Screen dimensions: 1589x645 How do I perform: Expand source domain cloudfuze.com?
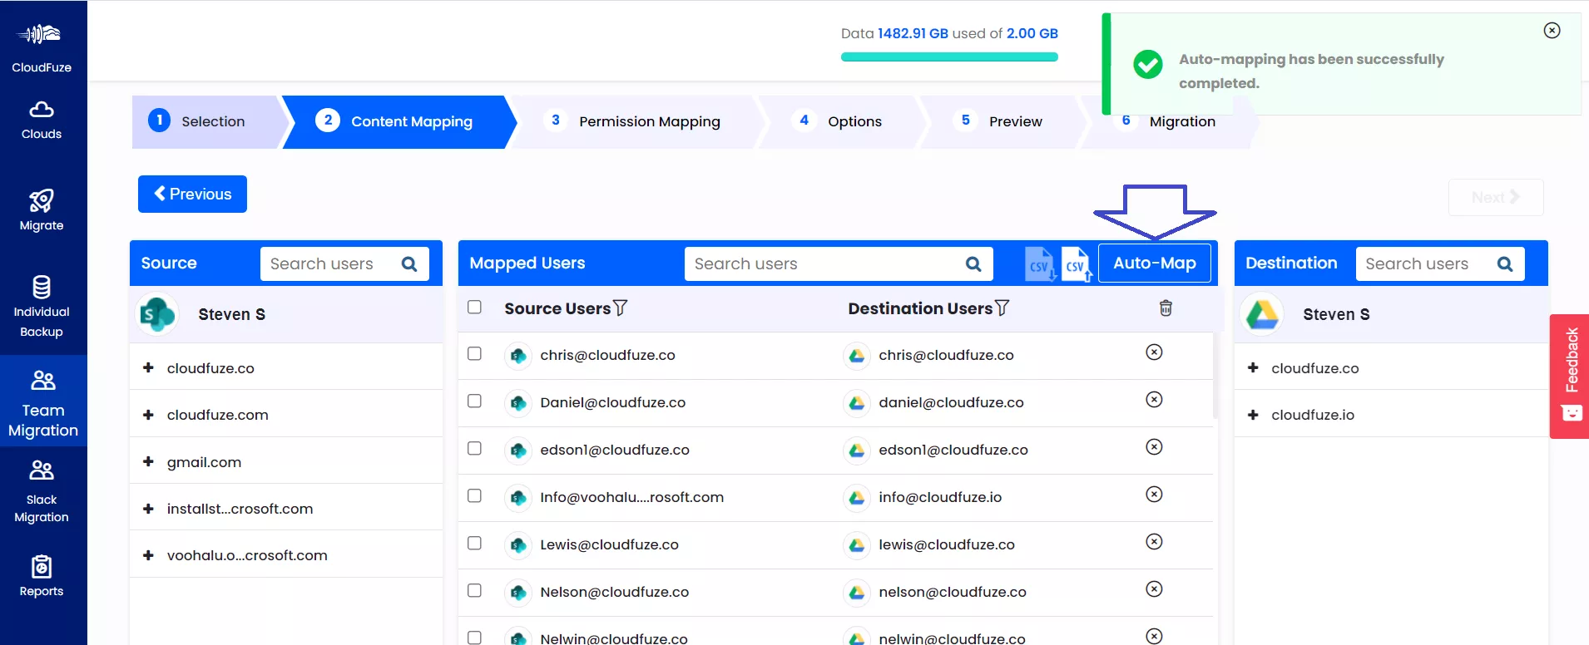148,414
